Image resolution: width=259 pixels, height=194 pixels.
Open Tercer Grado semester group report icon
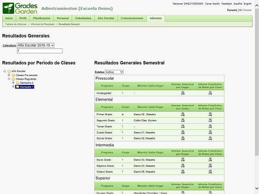point(183,127)
